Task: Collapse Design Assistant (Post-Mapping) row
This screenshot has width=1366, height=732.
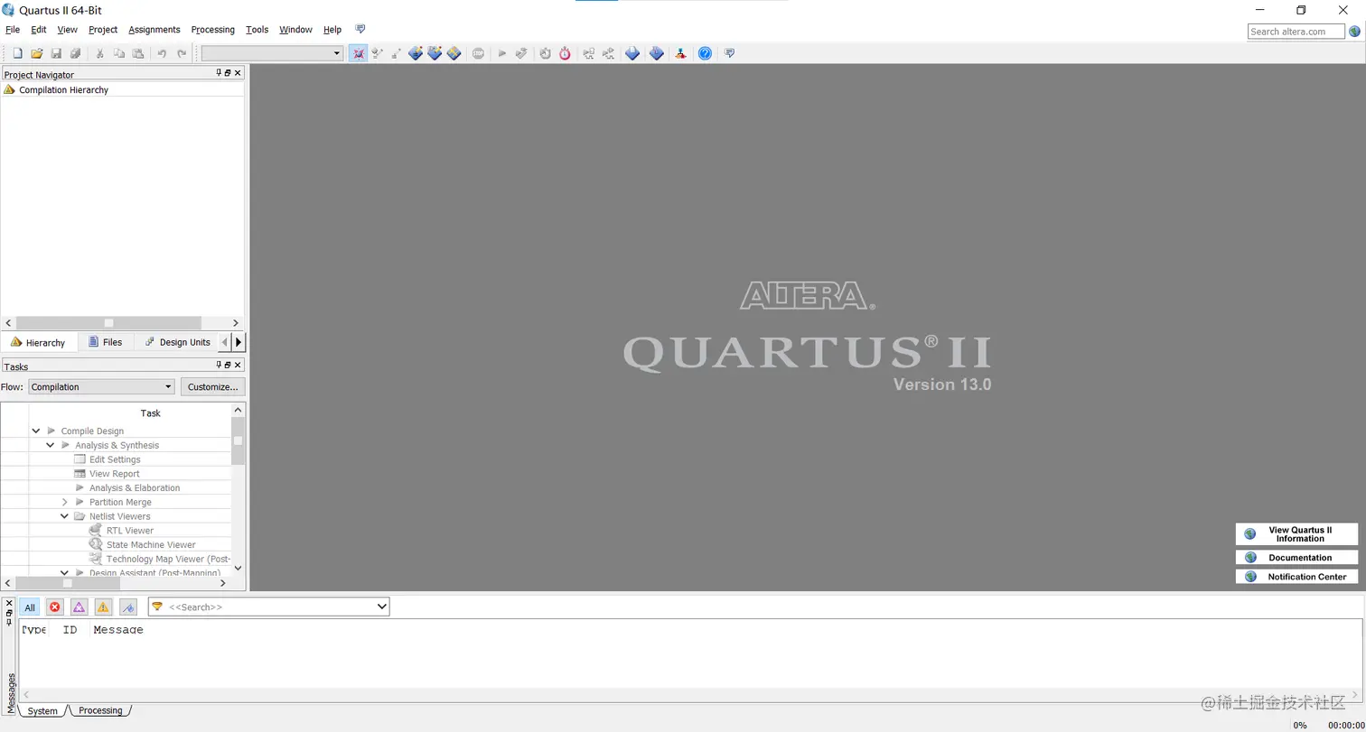Action: pyautogui.click(x=65, y=572)
